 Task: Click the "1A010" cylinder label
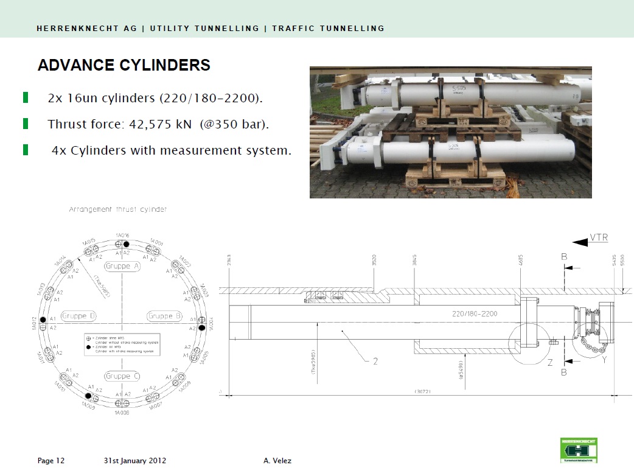pos(60,387)
